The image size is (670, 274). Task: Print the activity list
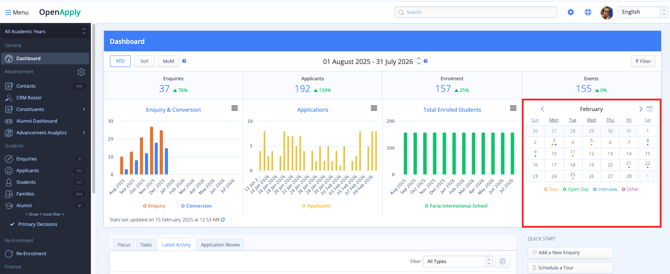(x=502, y=261)
